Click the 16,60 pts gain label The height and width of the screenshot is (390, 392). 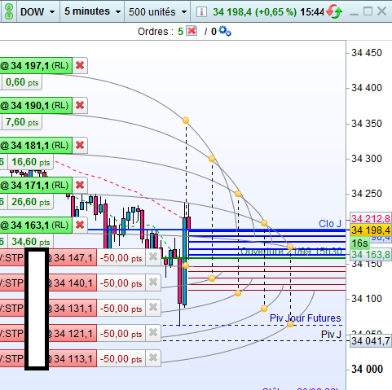point(30,162)
